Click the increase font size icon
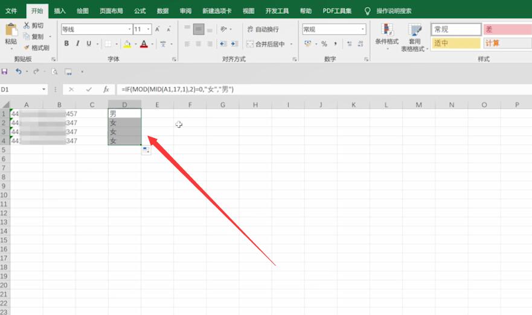 click(x=158, y=30)
